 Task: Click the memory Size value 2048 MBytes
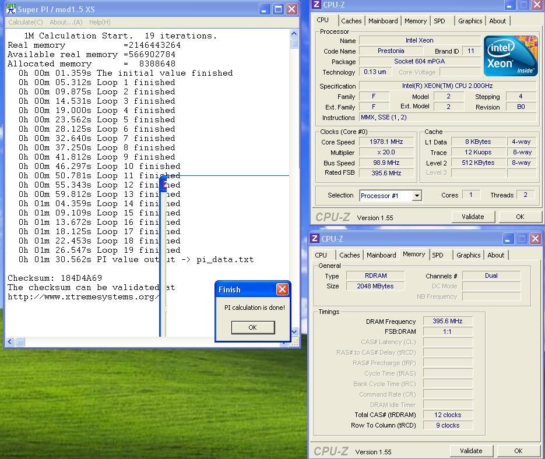(x=375, y=286)
